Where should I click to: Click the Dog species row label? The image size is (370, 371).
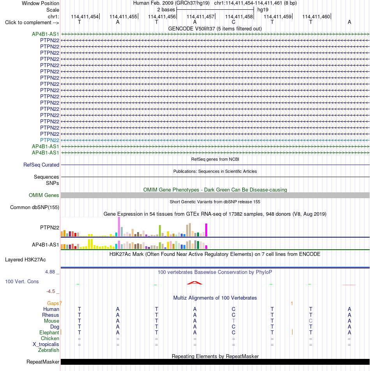pos(55,327)
